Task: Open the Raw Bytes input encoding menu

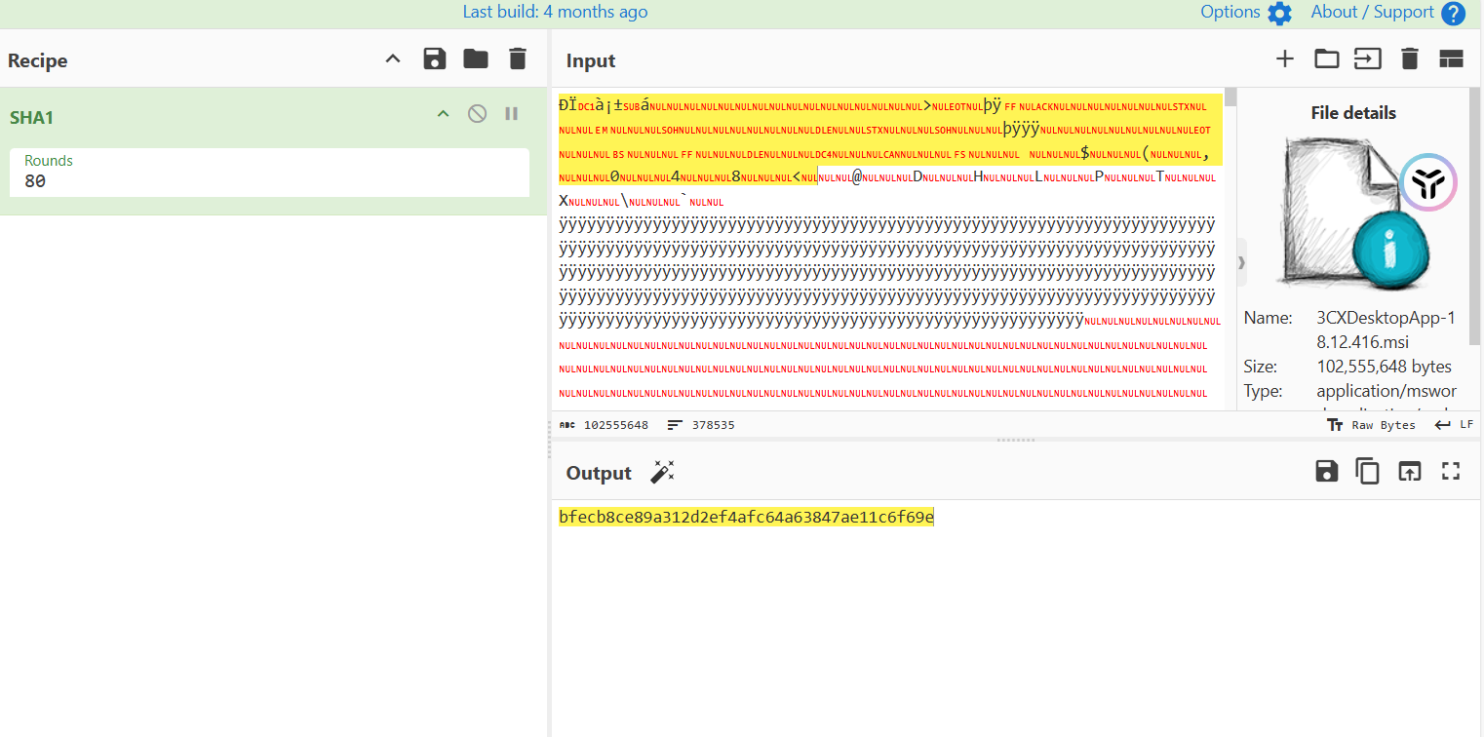Action: pos(1371,425)
